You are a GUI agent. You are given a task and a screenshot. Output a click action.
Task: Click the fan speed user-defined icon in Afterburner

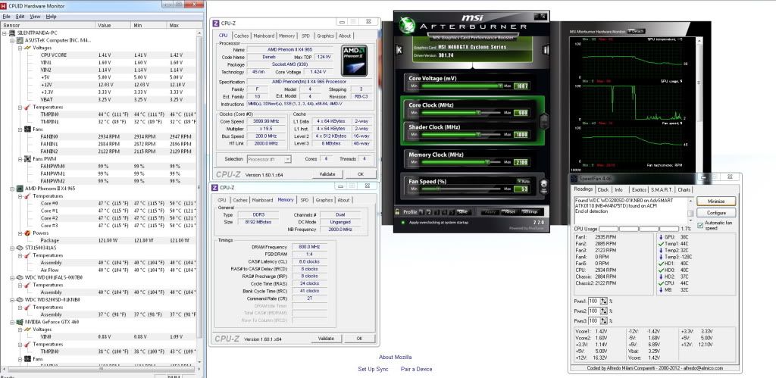(544, 186)
